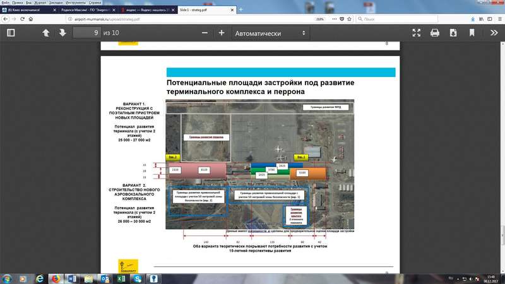The width and height of the screenshot is (505, 284).
Task: Toggle the browser sidebars icon
Action: [x=490, y=20]
